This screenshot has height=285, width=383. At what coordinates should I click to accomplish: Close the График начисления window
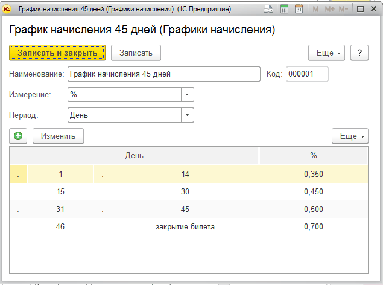point(373,9)
